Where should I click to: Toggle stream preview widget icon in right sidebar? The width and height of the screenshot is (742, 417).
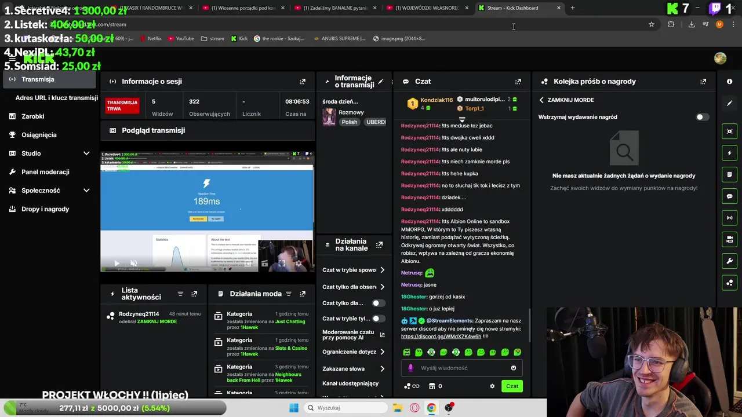point(729,131)
